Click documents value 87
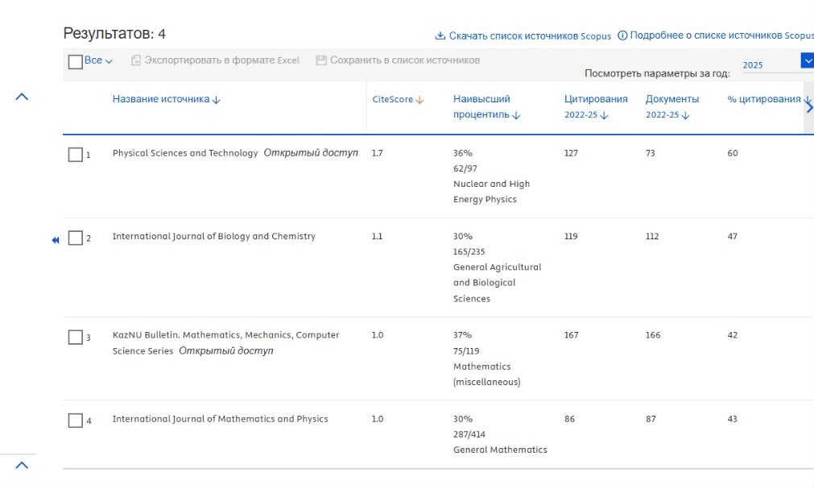The image size is (814, 489). [651, 419]
